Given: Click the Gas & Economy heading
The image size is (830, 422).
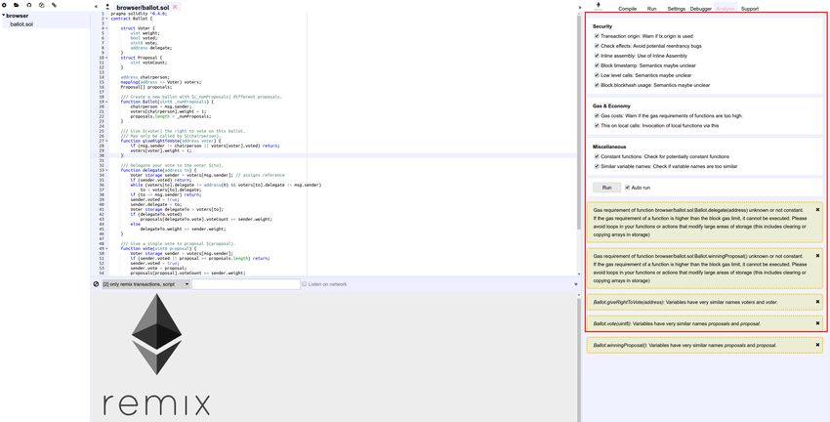Looking at the screenshot, I should pyautogui.click(x=611, y=105).
